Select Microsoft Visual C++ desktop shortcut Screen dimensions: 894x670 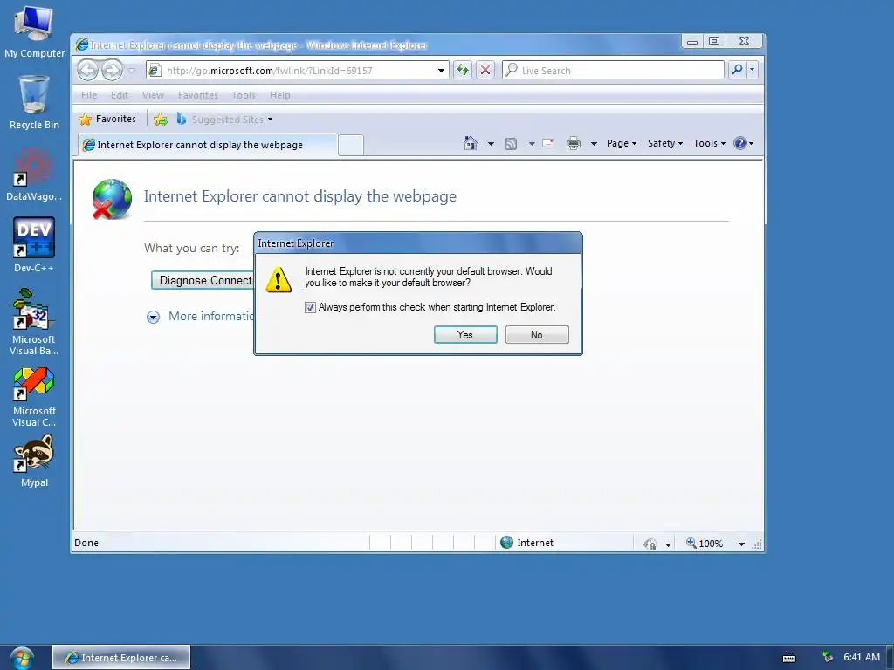34,397
